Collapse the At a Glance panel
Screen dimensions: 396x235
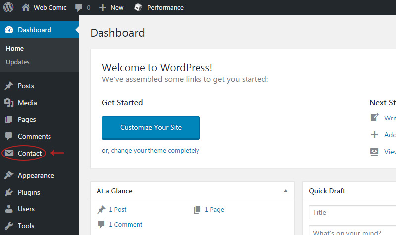click(286, 191)
